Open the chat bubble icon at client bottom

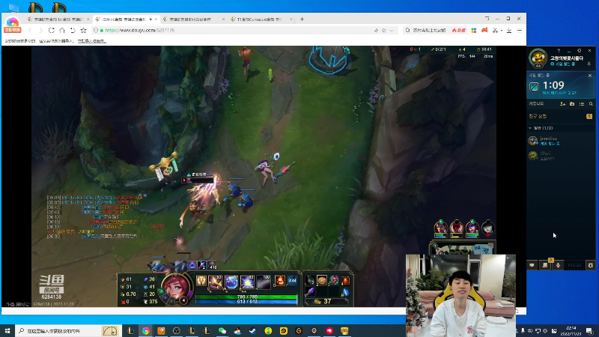(532, 265)
